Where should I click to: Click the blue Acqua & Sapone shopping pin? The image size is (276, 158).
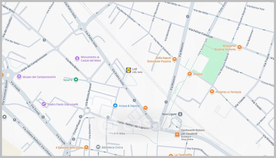(116, 106)
